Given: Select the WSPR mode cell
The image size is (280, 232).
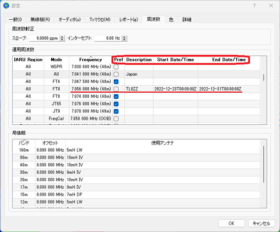Looking at the screenshot, I should coord(56,67).
